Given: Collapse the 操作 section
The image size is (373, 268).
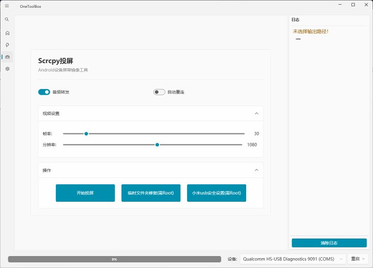Looking at the screenshot, I should (256, 170).
